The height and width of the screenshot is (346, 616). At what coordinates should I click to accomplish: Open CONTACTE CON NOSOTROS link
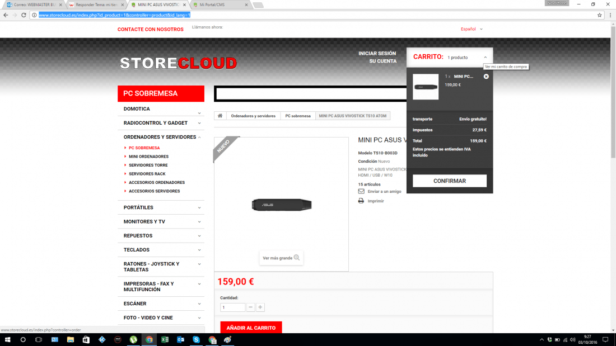[x=151, y=30]
